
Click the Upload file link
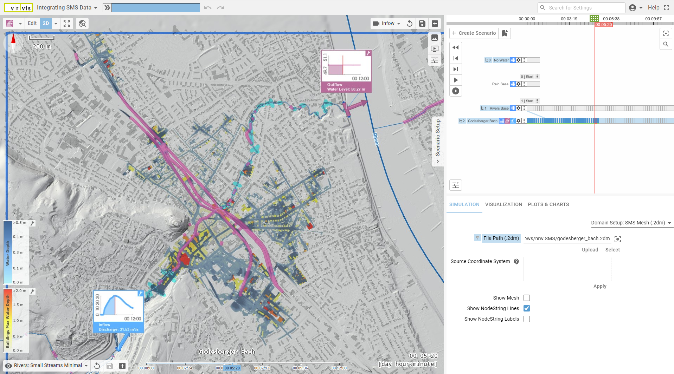tap(590, 250)
